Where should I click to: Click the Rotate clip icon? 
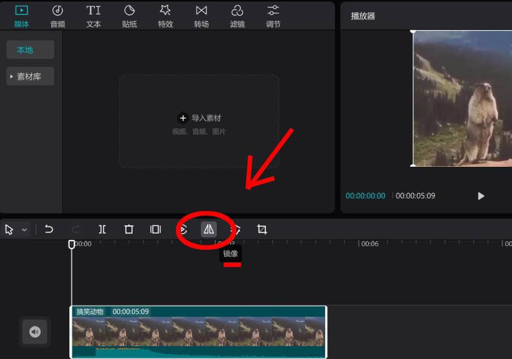click(x=182, y=229)
